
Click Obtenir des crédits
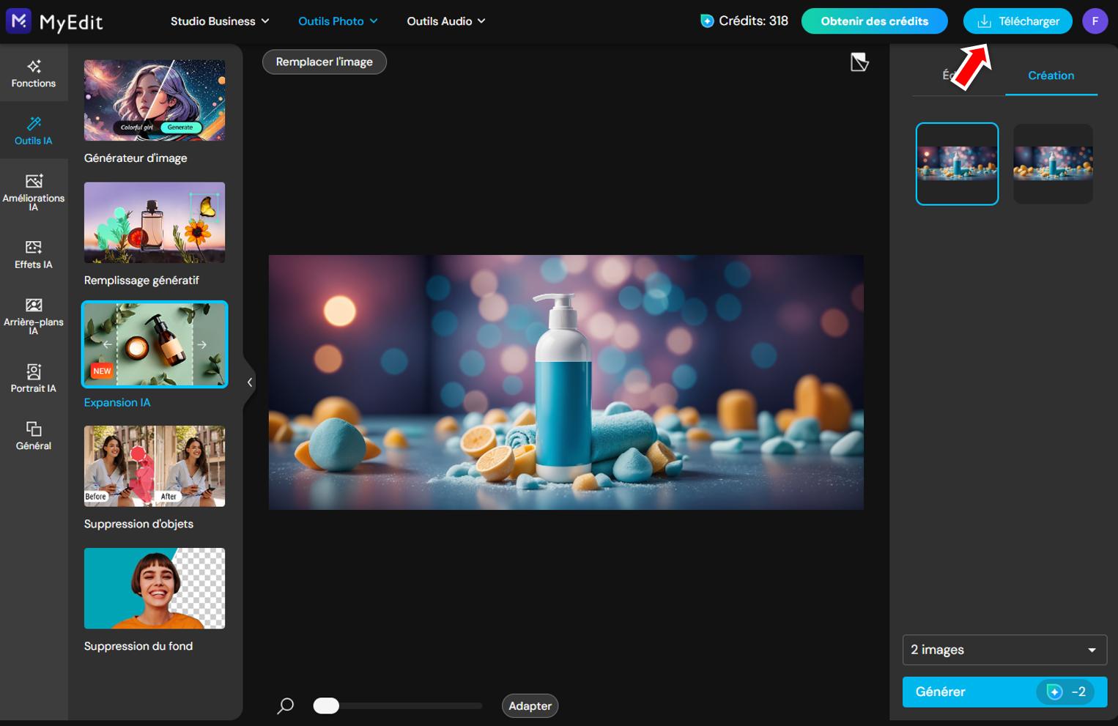pyautogui.click(x=874, y=21)
